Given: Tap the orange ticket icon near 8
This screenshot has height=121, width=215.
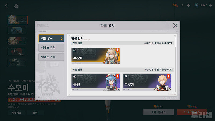Looking at the screenshot, I should 175,5.
